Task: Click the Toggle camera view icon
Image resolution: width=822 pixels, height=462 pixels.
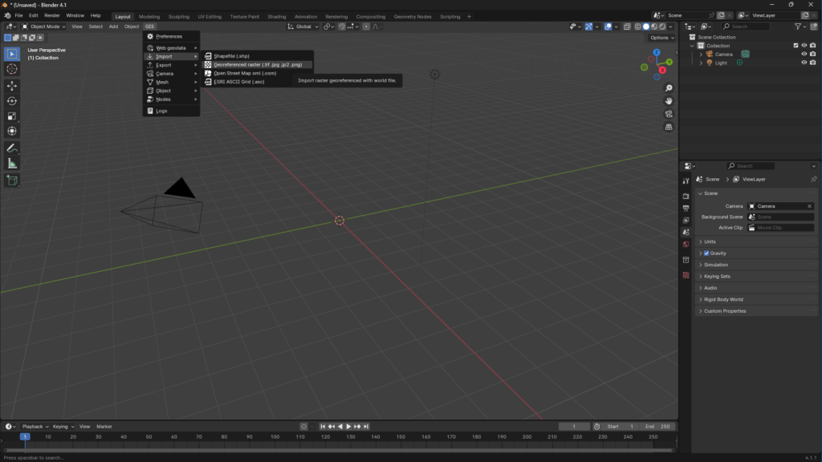Action: point(669,114)
